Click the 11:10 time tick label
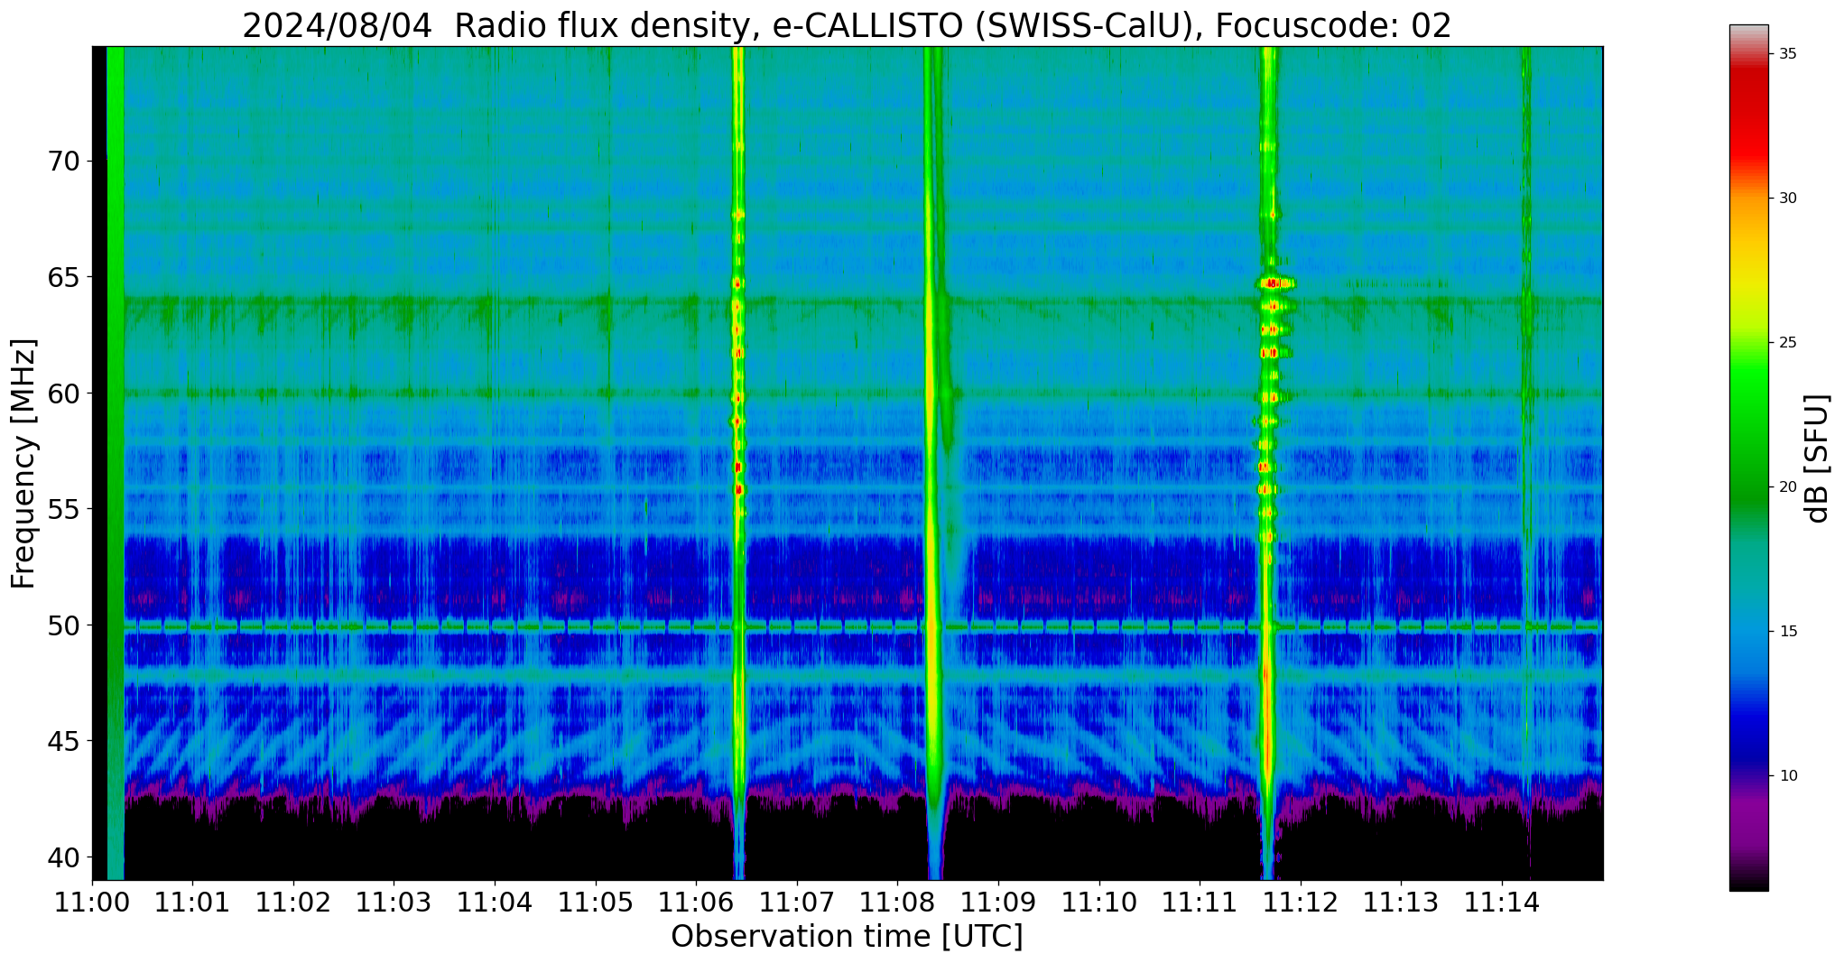 1099,903
